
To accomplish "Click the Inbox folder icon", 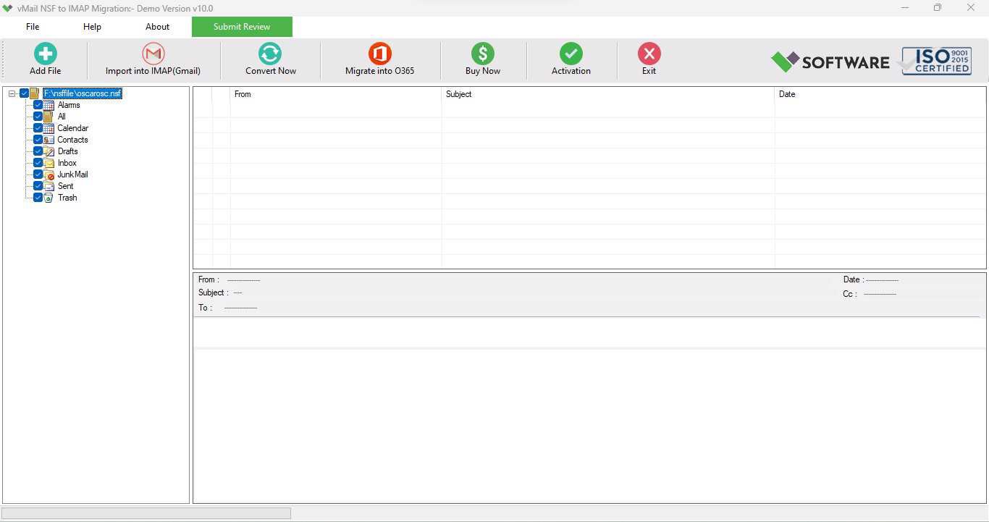I will (49, 163).
